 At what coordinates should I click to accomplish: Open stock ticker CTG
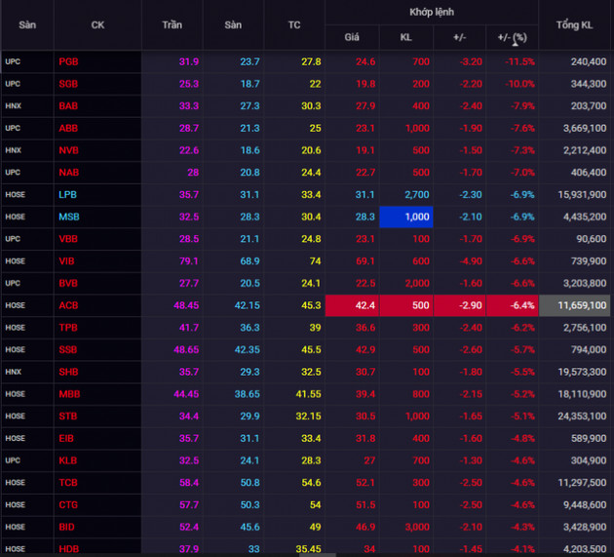68,505
